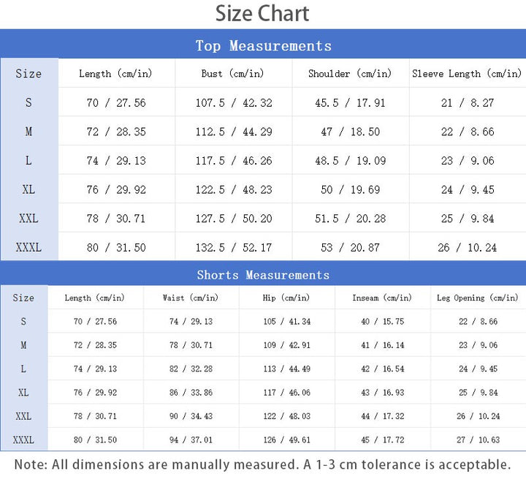The width and height of the screenshot is (526, 479).
Task: Click the leg opening value 27 / 10.63
Action: pyautogui.click(x=478, y=440)
